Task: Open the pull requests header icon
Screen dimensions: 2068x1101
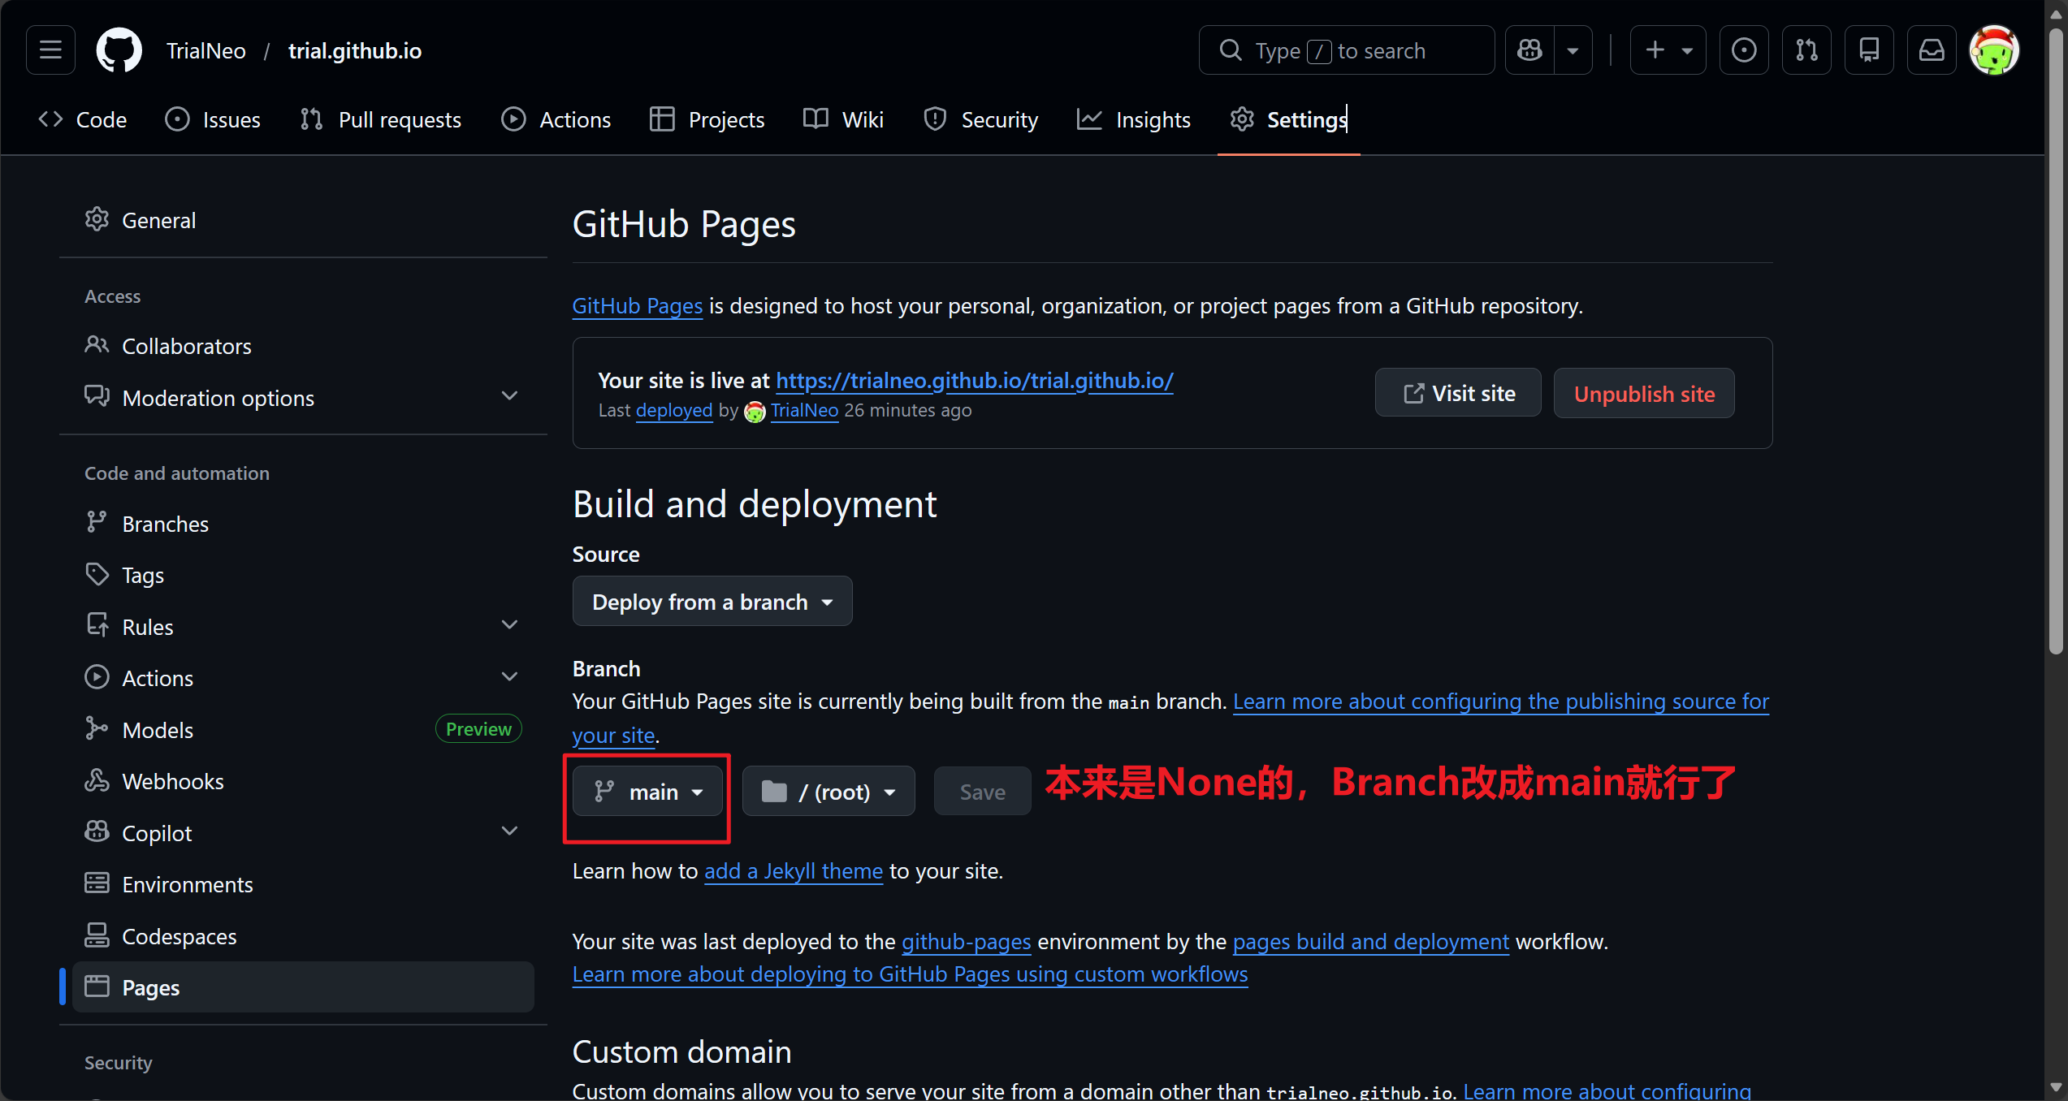Action: click(1806, 50)
